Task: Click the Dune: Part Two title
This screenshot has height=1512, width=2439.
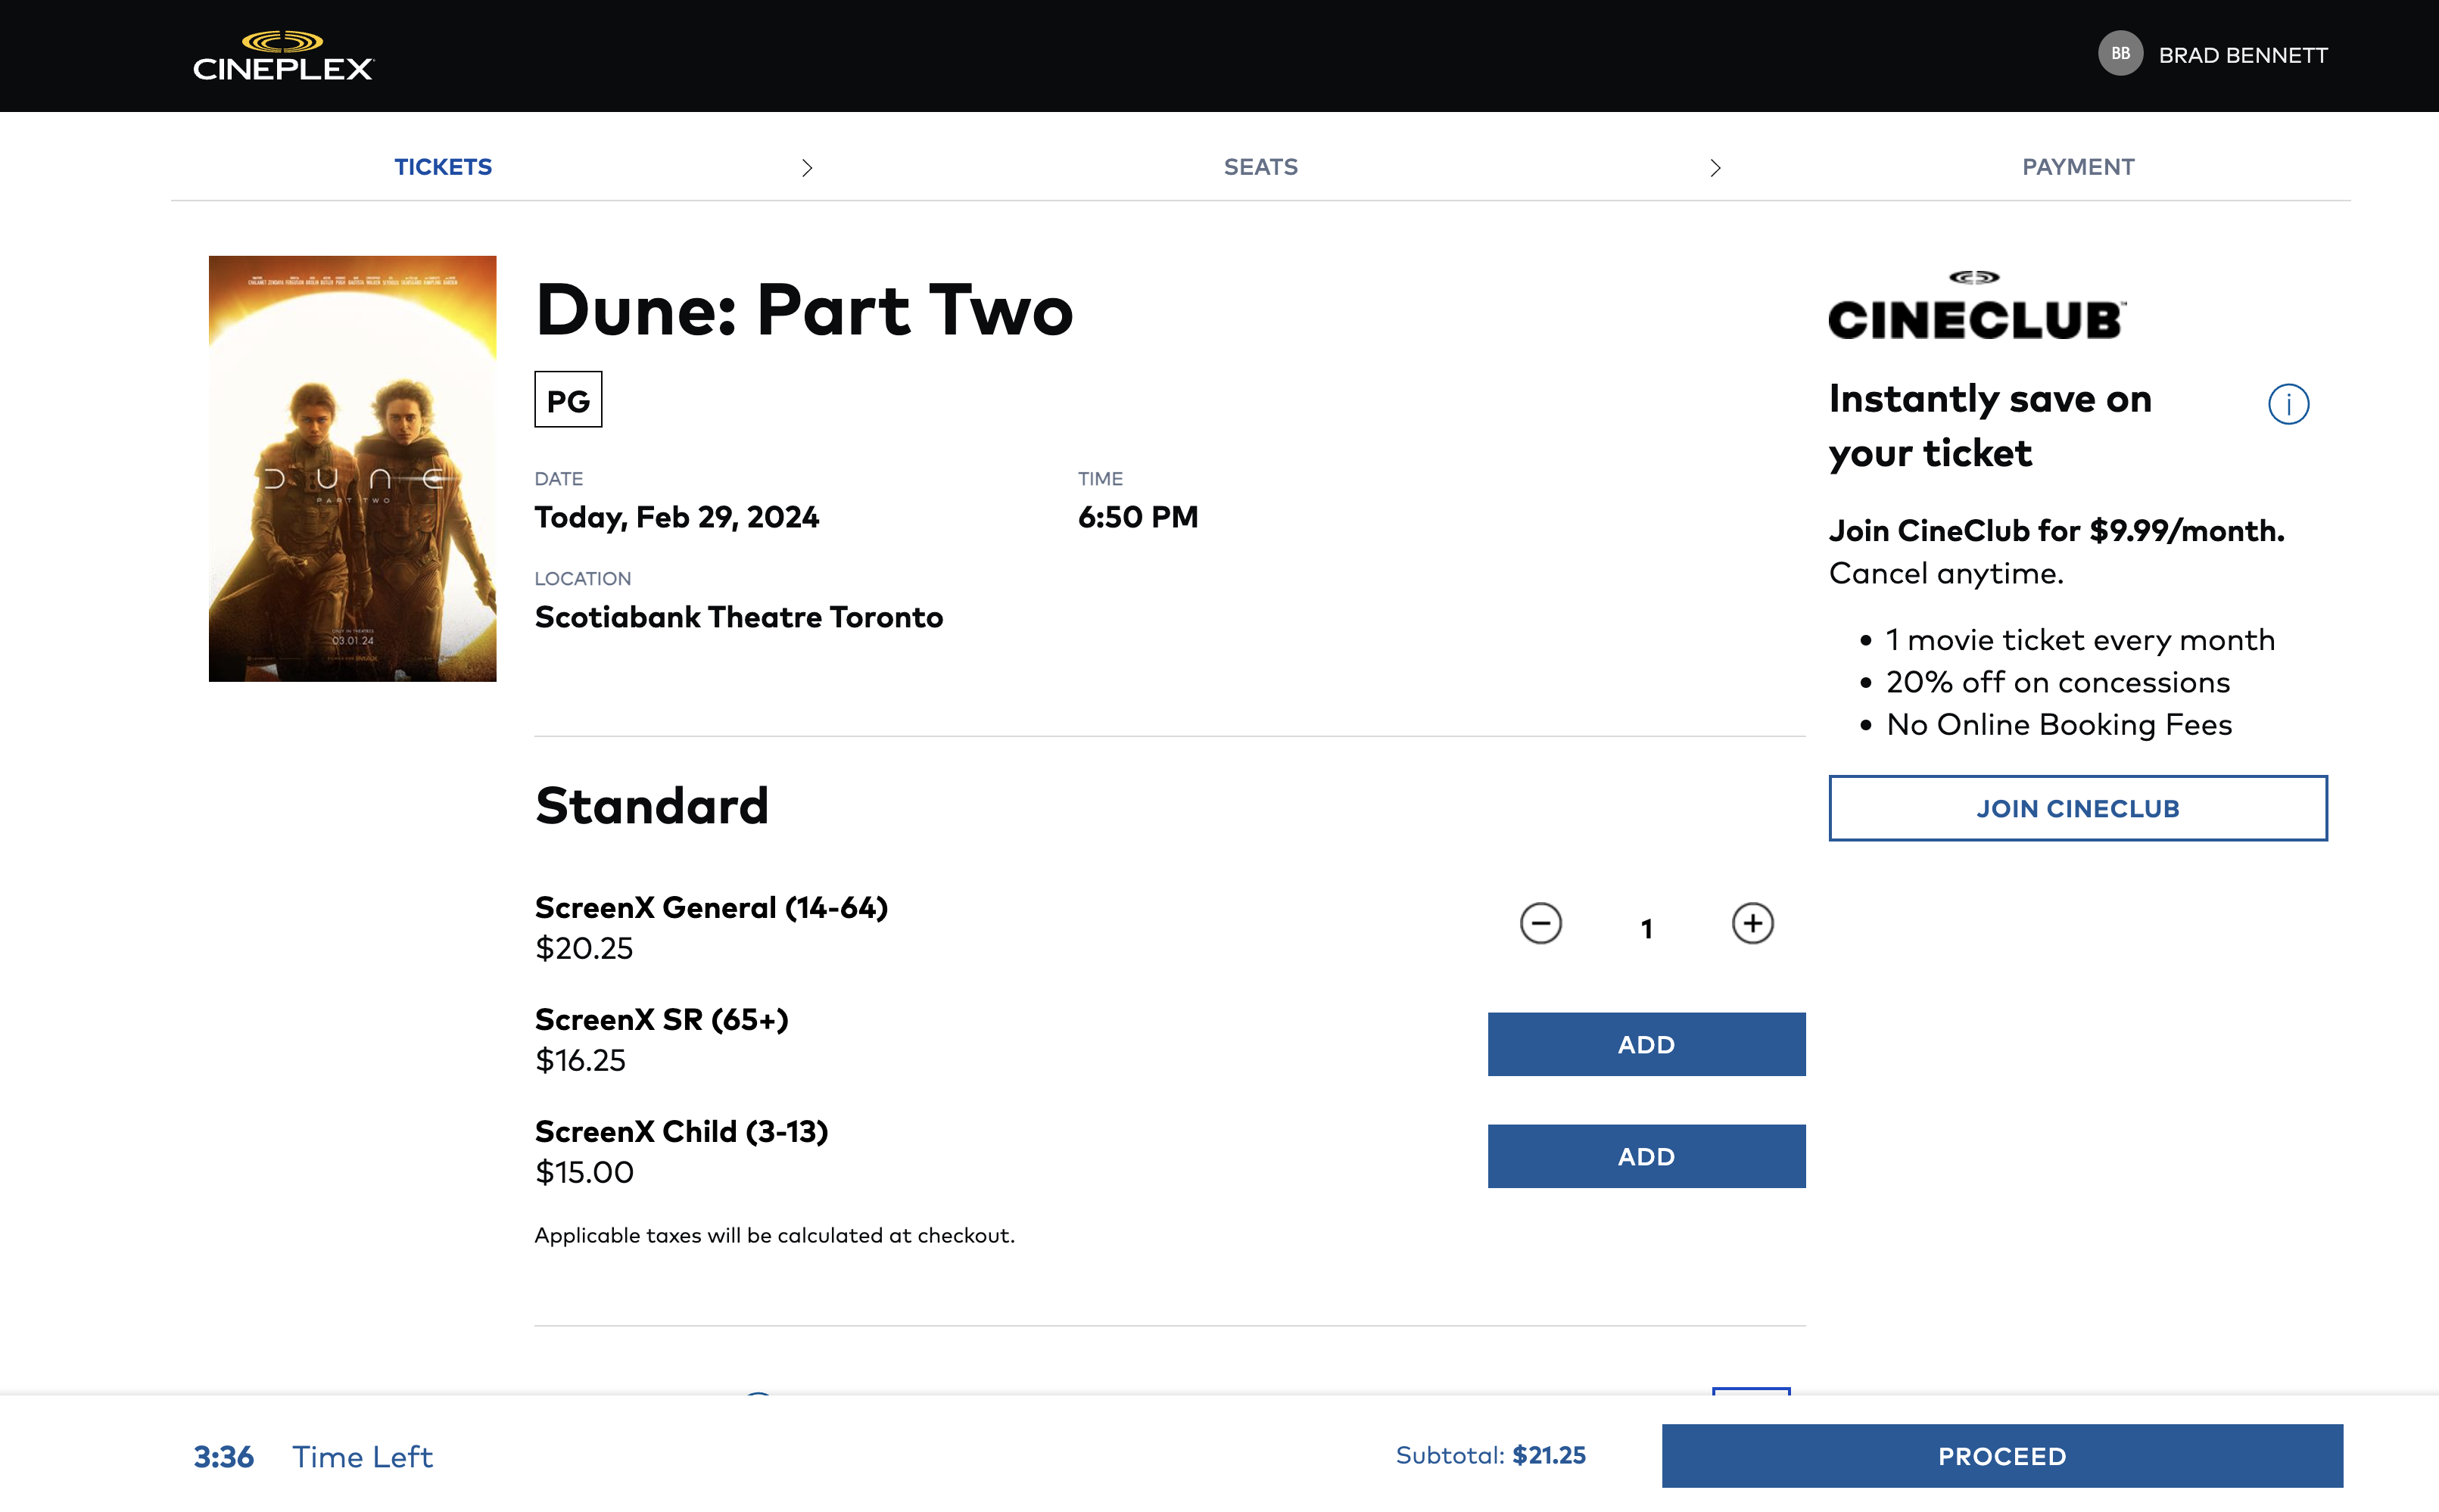Action: [804, 310]
